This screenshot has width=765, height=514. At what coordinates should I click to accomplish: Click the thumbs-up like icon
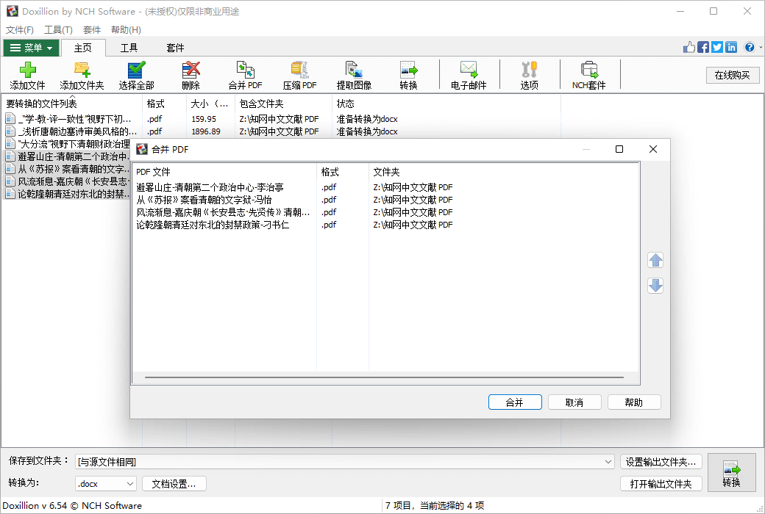point(689,47)
